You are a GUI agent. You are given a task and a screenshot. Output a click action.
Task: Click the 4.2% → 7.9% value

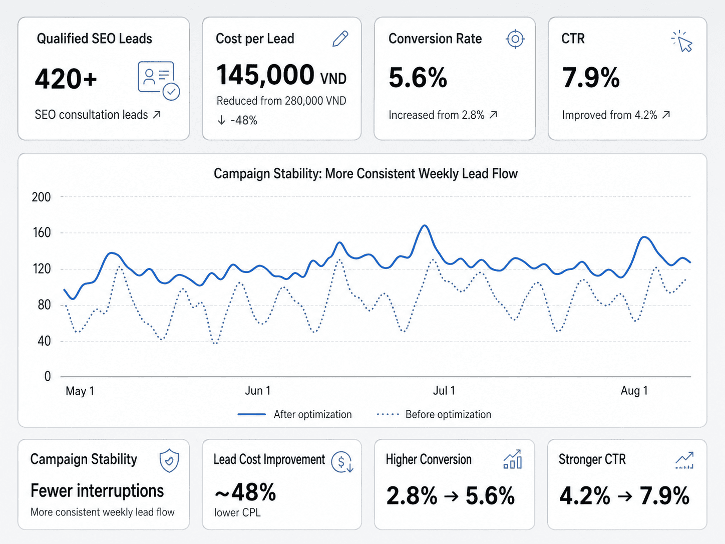pos(624,496)
